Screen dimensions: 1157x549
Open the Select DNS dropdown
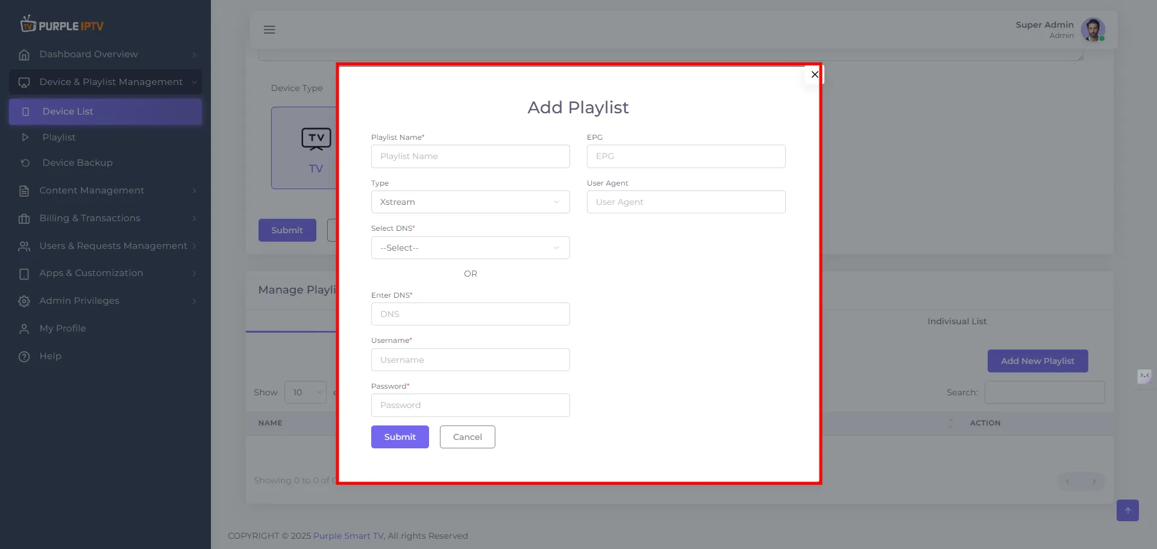click(470, 248)
